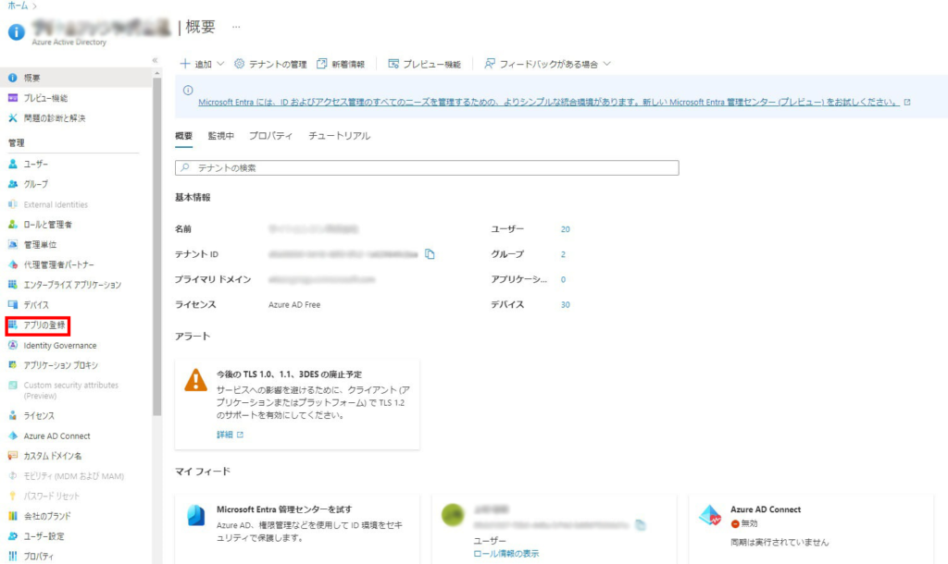
Task: Click the アプリケーション count 0
Action: (563, 279)
